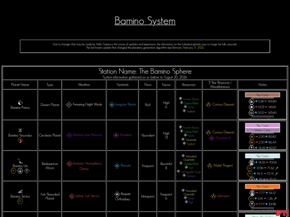Click the Fauna column header
The image size is (290, 217).
pyautogui.click(x=166, y=85)
